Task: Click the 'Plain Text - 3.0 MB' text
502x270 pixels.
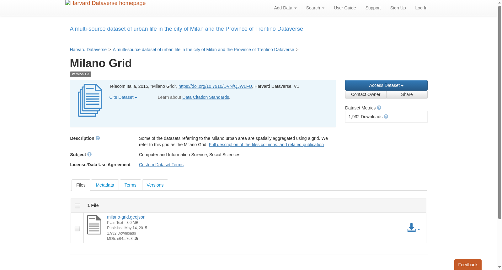Action: [123, 223]
